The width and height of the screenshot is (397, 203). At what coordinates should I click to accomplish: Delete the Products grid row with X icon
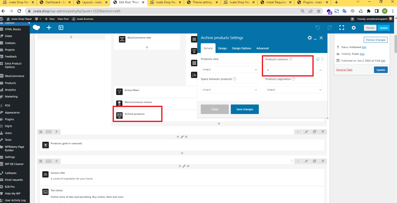pyautogui.click(x=323, y=131)
